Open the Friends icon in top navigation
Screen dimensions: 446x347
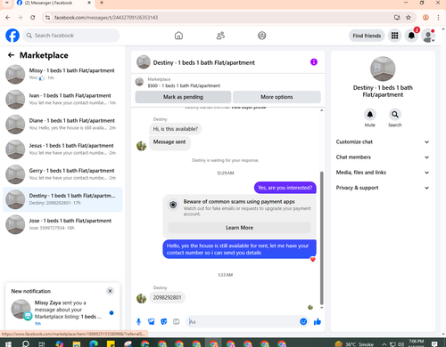pos(220,36)
